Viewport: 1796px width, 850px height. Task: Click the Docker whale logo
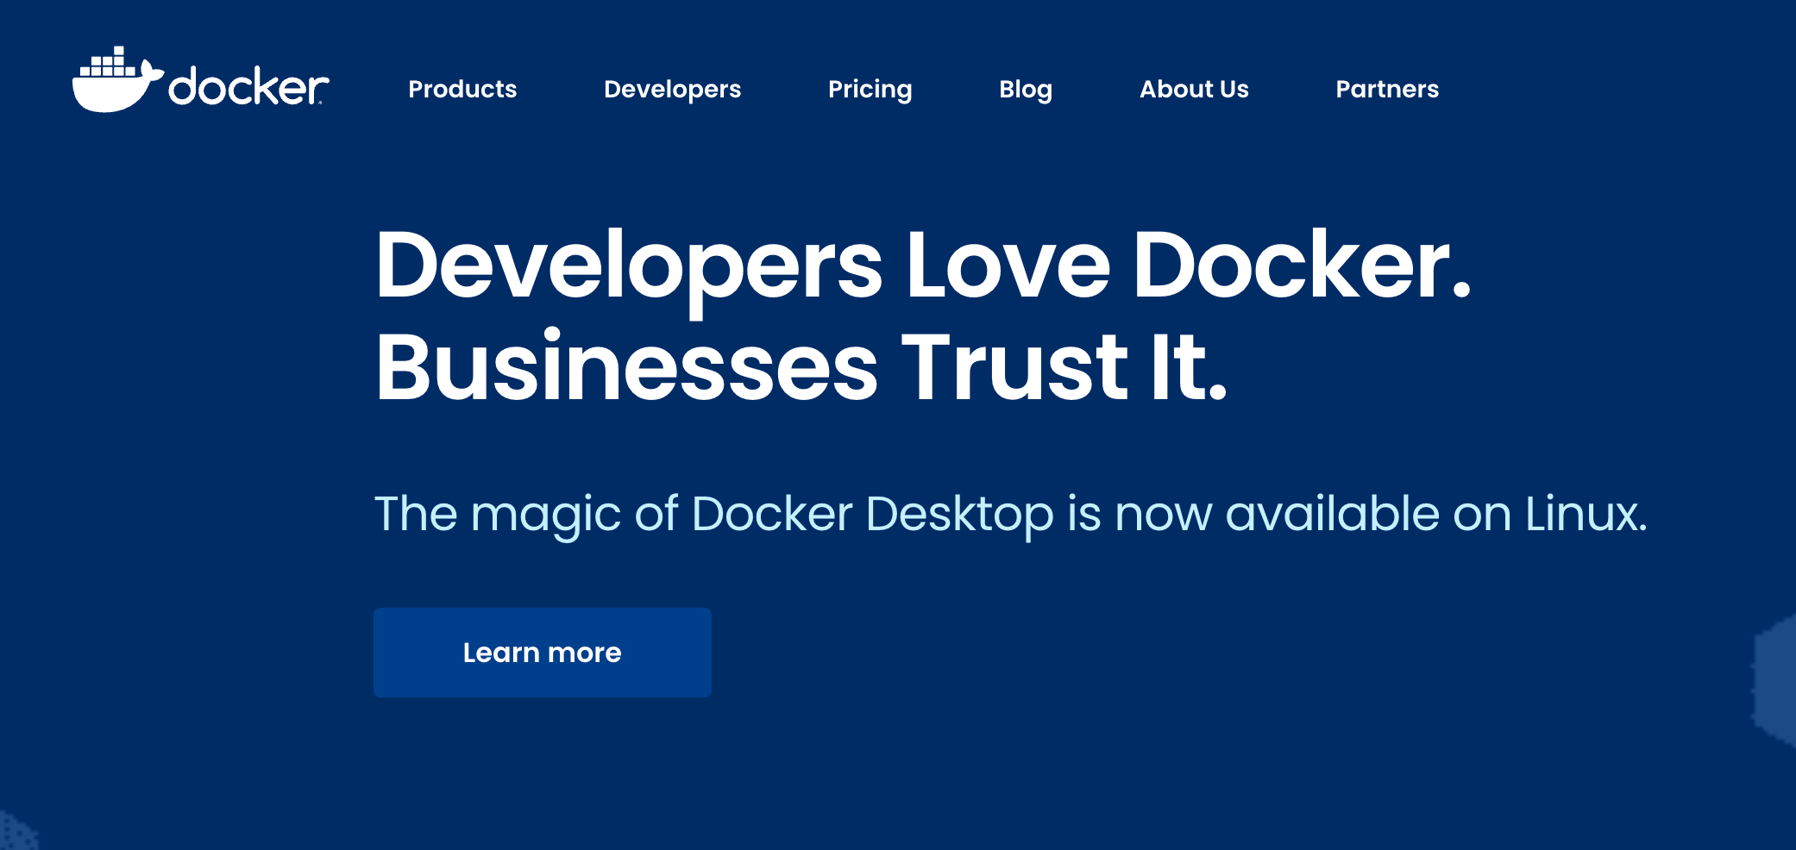point(200,79)
